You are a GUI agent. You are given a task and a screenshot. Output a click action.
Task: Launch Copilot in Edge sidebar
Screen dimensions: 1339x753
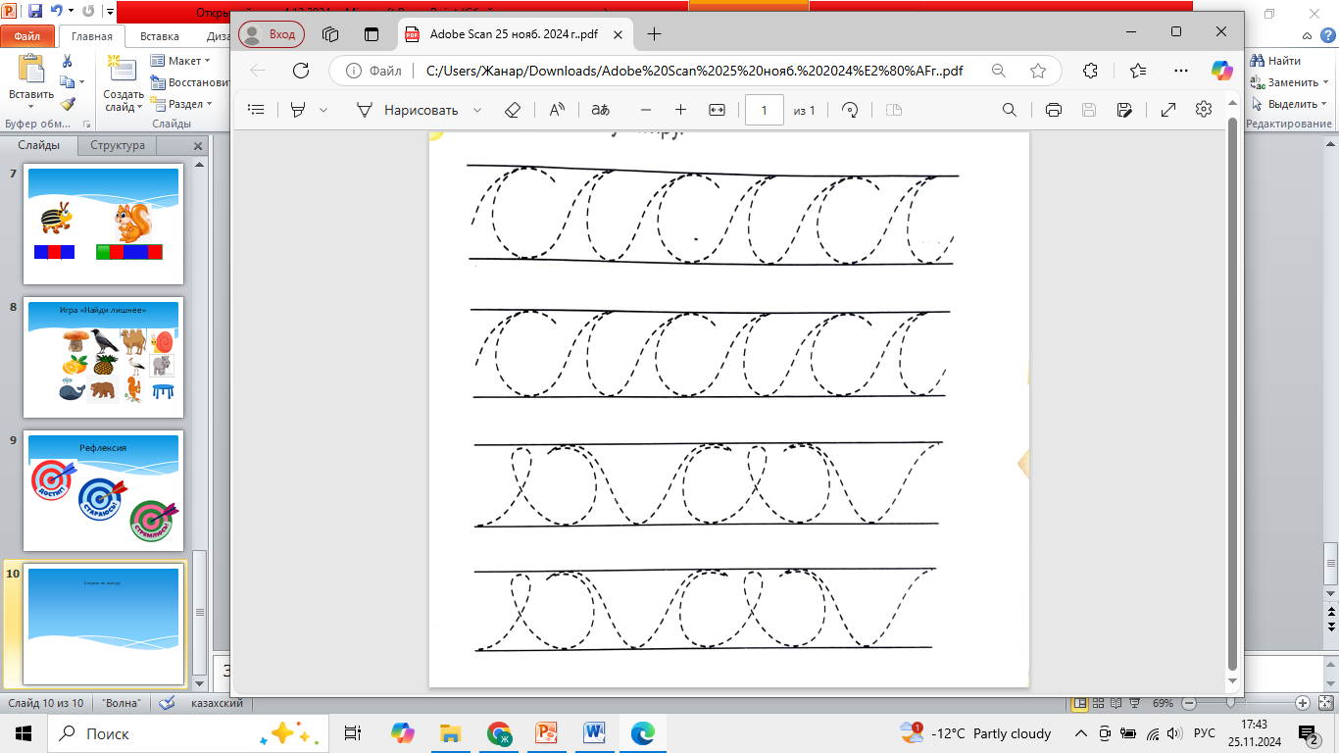(x=1221, y=71)
